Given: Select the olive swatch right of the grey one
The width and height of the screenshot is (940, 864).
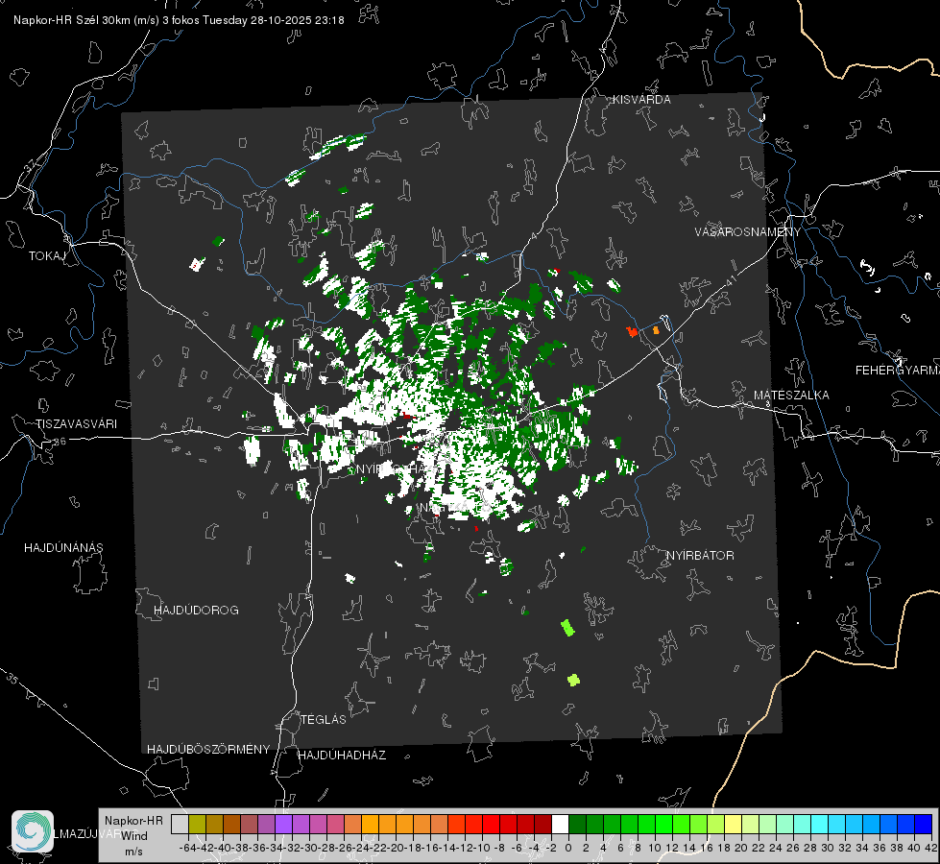Looking at the screenshot, I should 197,825.
